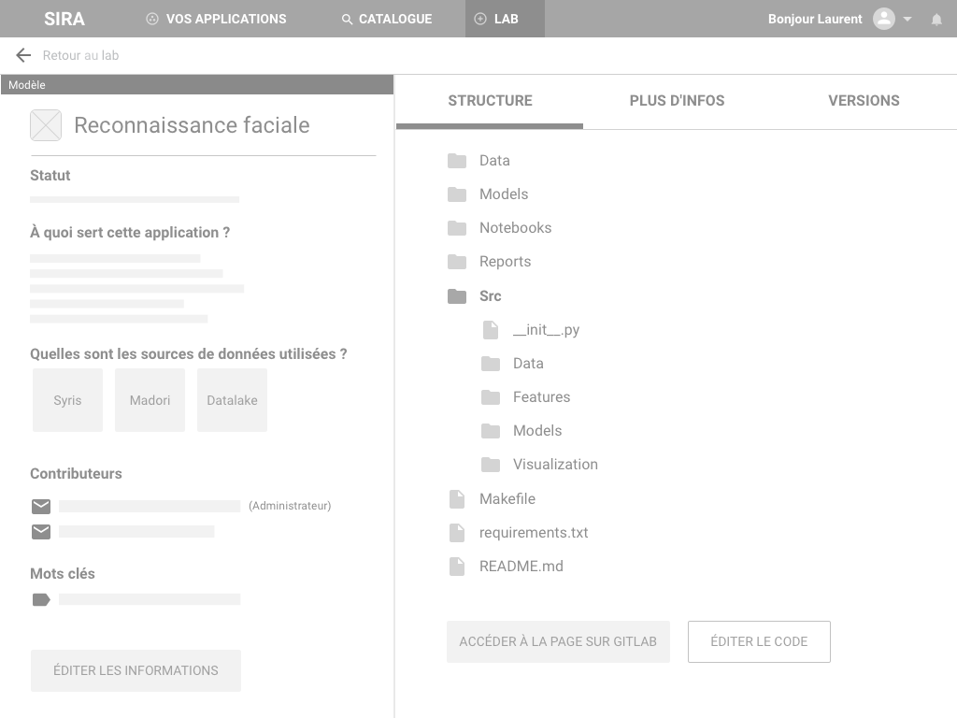The width and height of the screenshot is (957, 718).
Task: Click the Reports folder icon
Action: point(456,262)
